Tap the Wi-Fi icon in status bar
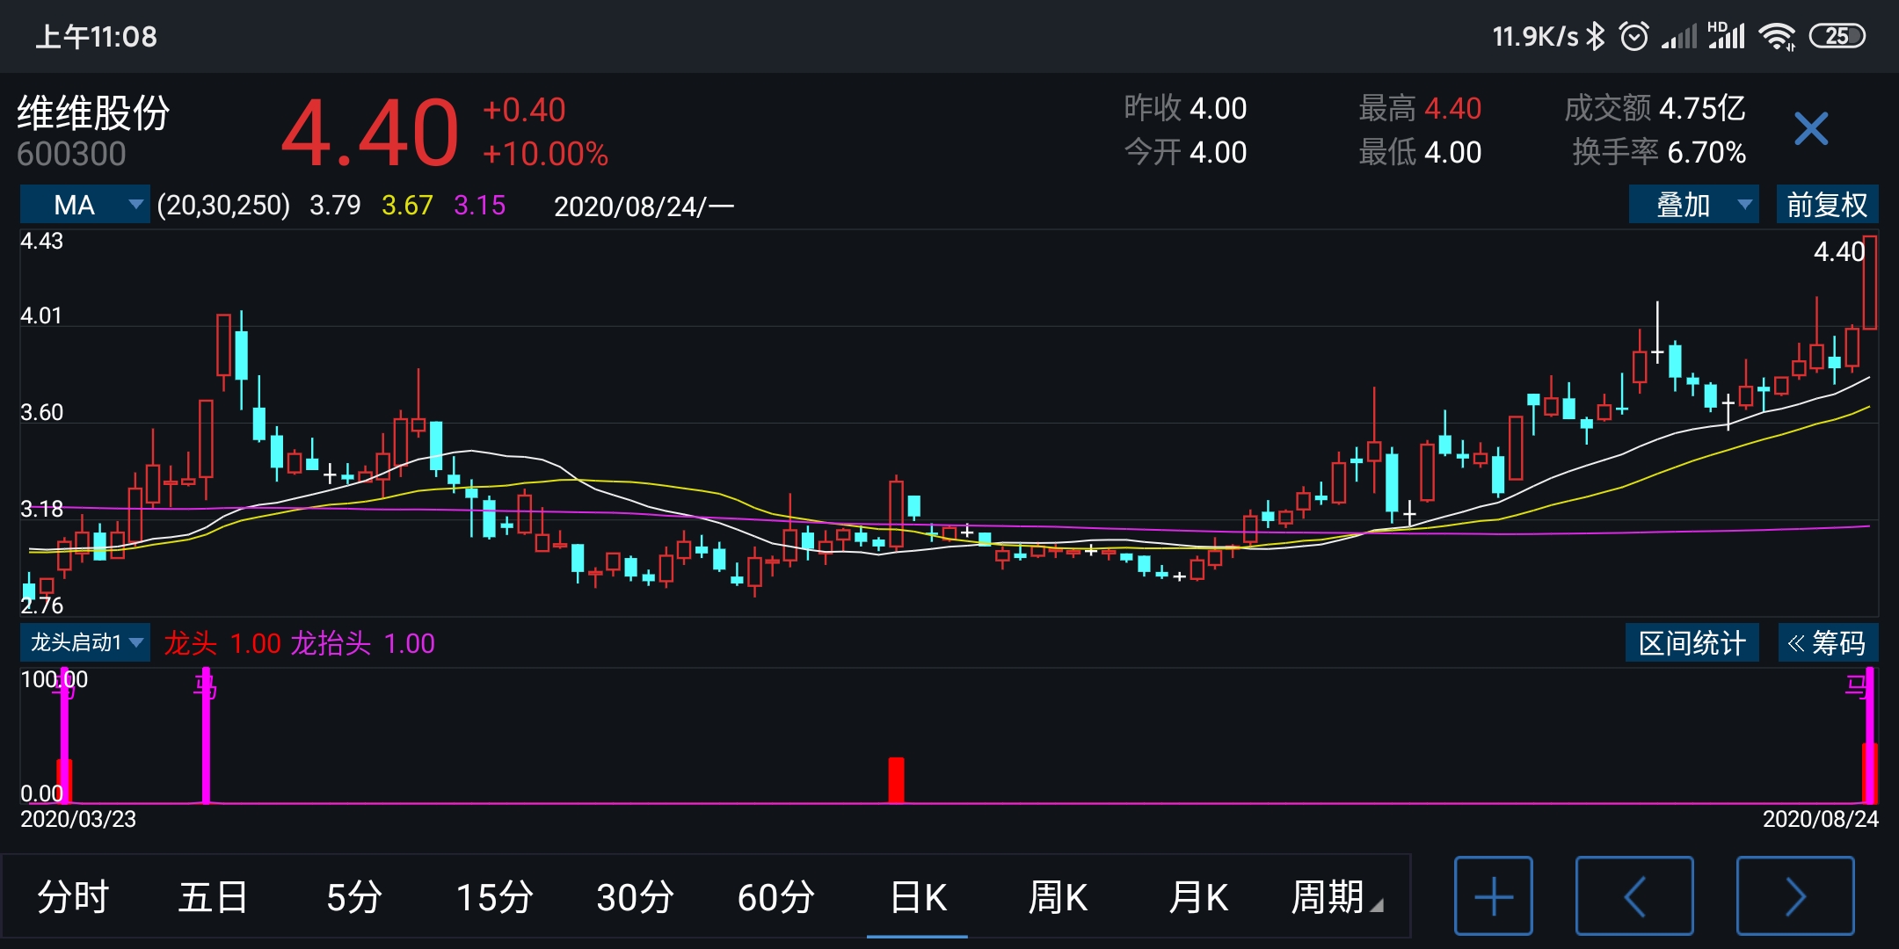Screen dimensions: 1899x949 pos(1777,36)
